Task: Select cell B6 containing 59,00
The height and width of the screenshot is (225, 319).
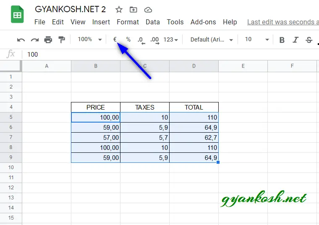Action: coord(96,127)
